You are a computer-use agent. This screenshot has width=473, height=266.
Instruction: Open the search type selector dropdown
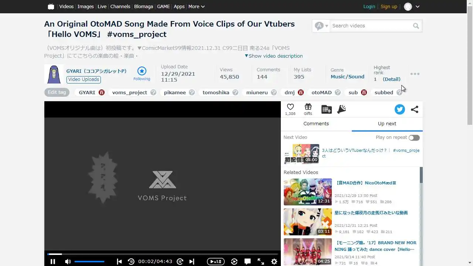(x=321, y=26)
